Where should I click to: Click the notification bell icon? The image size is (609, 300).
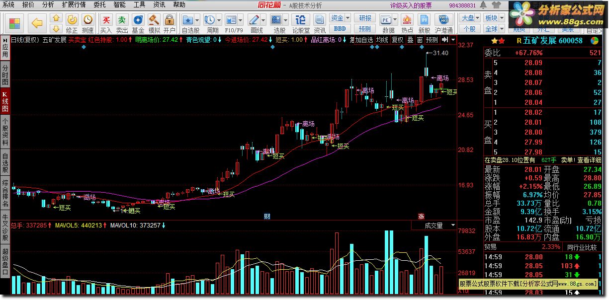(482, 5)
